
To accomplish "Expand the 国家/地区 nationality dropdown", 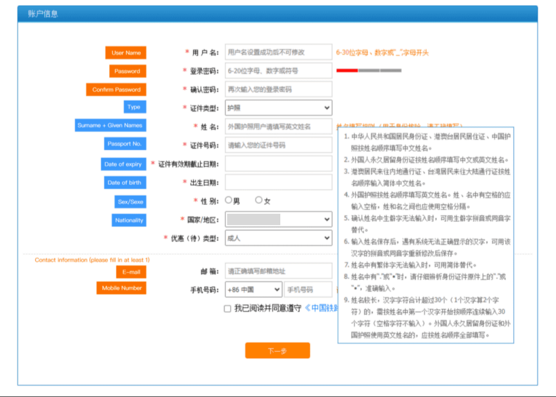I will pos(278,219).
